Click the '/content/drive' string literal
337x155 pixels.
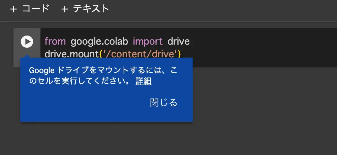coord(140,53)
